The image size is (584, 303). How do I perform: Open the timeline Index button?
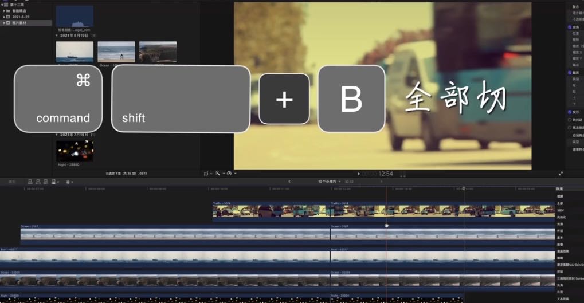coord(12,182)
